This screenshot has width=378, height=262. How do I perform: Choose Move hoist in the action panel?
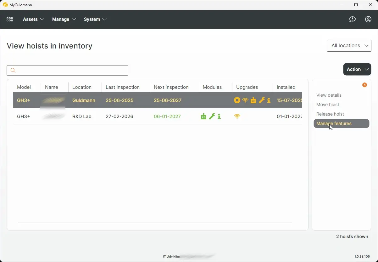point(328,105)
